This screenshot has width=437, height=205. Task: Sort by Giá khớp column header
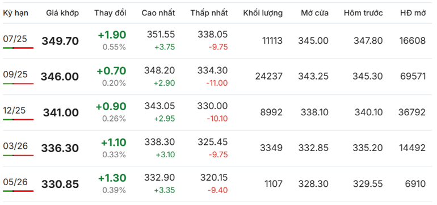62,13
